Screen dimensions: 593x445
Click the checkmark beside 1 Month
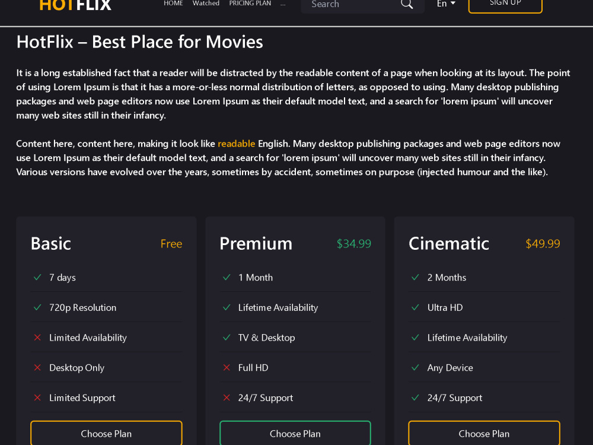227,277
